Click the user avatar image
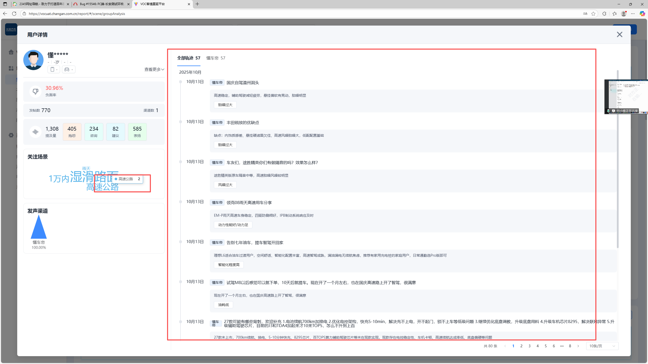 [x=33, y=60]
